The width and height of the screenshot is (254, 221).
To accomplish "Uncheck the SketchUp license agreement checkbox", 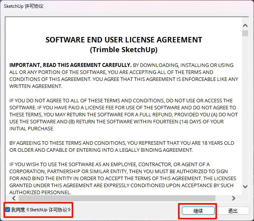I will (x=8, y=210).
